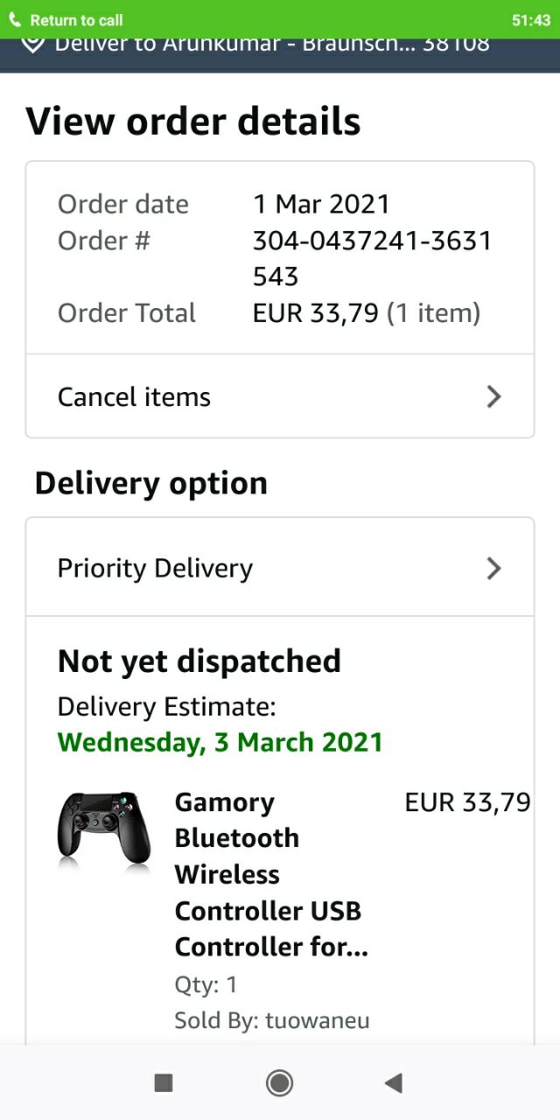Expand Priority Delivery options via chevron
Viewport: 560px width, 1120px height.
[493, 568]
